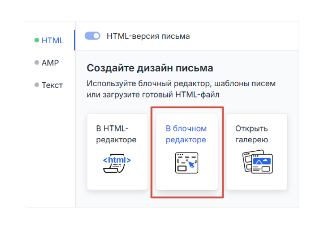Screen dimensions: 324x228
Task: Click the html scroll icon
Action: click(117, 163)
